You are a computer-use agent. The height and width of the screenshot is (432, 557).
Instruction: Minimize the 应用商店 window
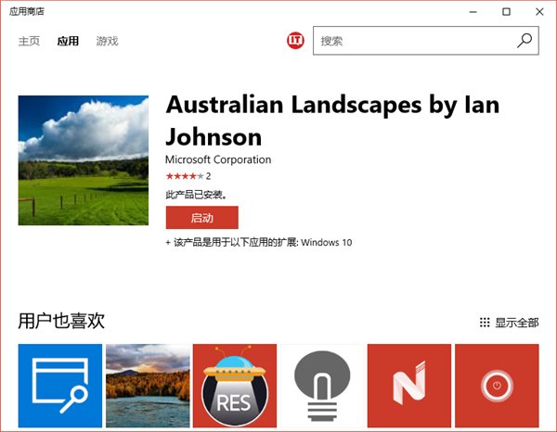[473, 12]
